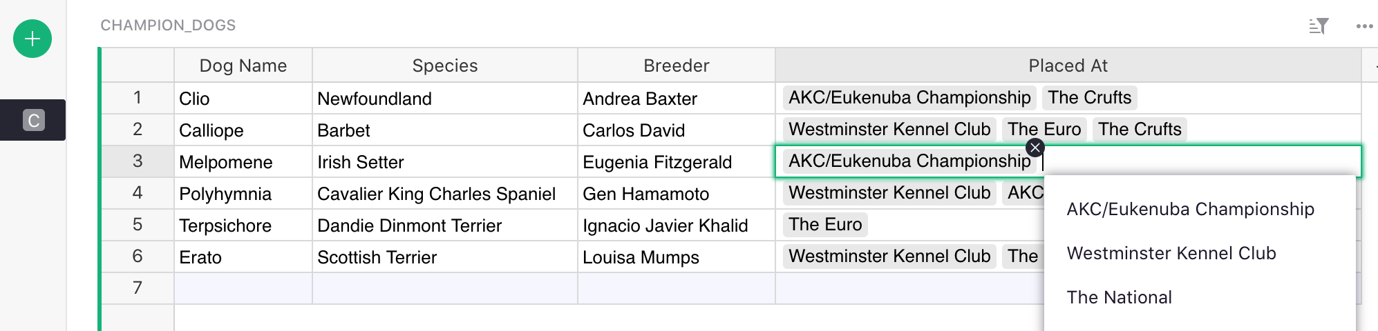
Task: Select the Breeder column header
Action: coord(676,66)
